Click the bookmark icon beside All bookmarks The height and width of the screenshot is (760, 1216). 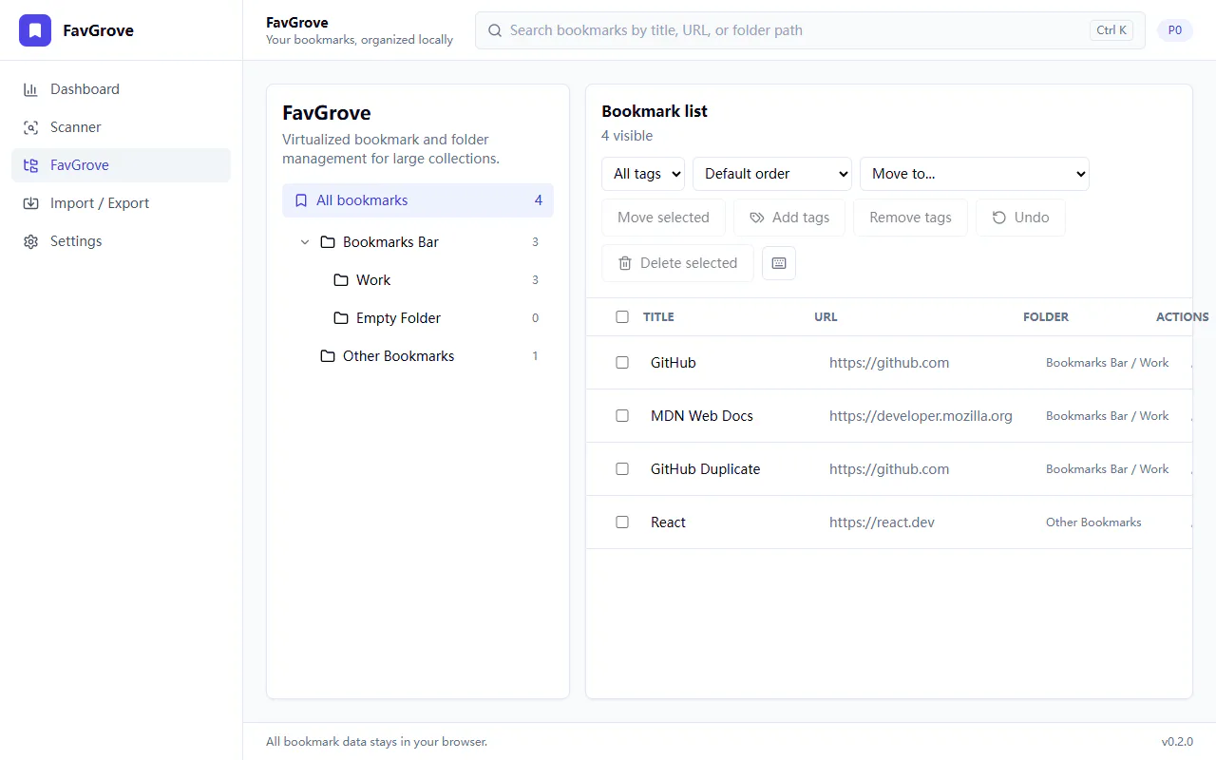tap(301, 200)
